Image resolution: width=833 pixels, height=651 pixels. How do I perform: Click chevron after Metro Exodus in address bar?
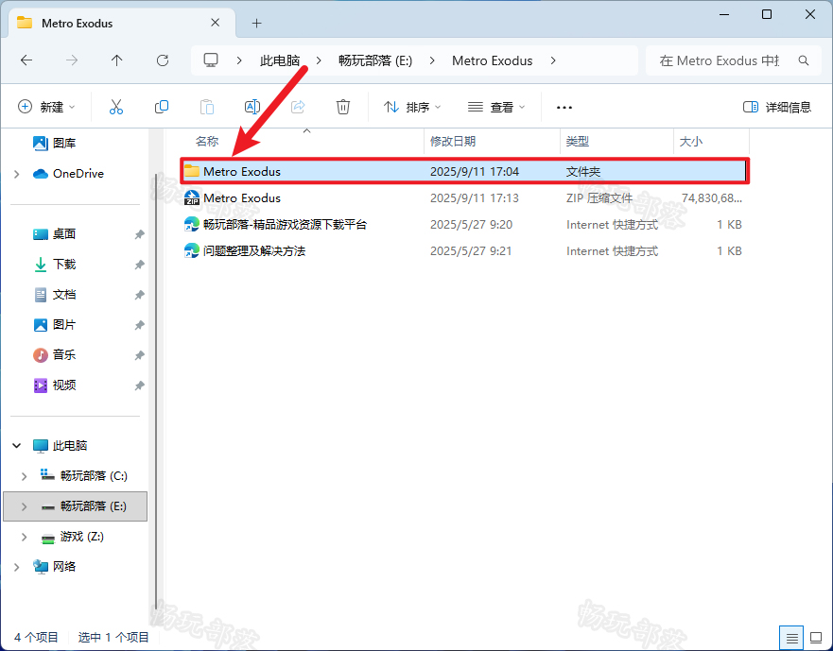coord(553,60)
